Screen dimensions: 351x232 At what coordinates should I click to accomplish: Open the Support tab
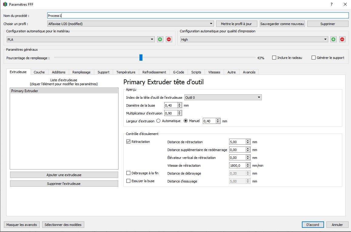pyautogui.click(x=103, y=72)
